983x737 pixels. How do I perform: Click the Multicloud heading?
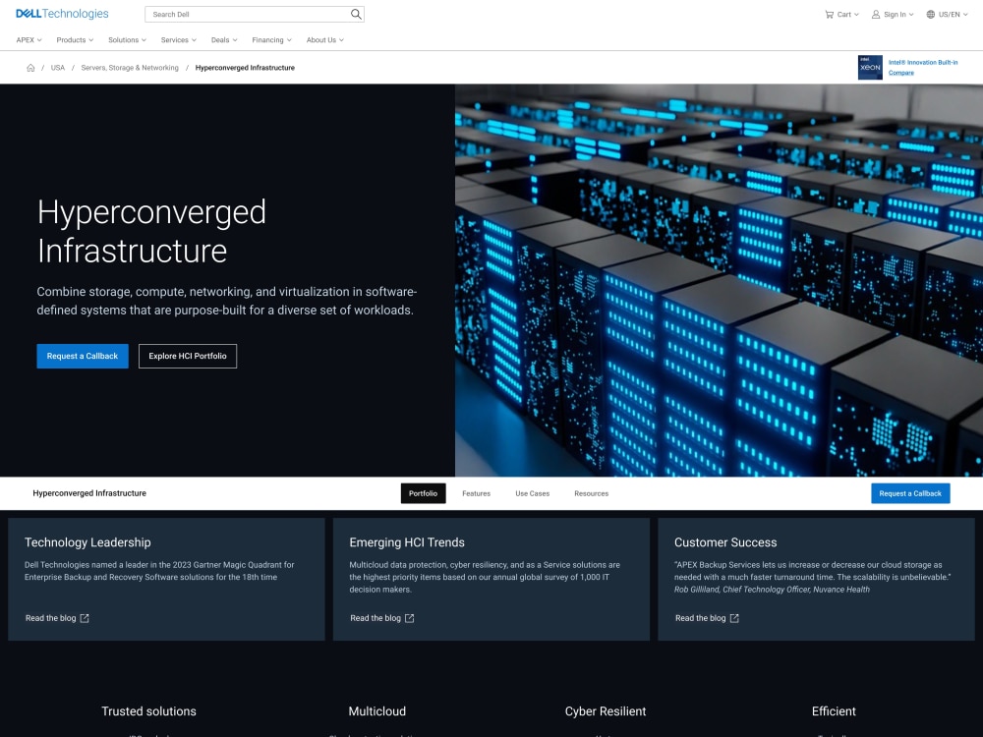tap(376, 711)
